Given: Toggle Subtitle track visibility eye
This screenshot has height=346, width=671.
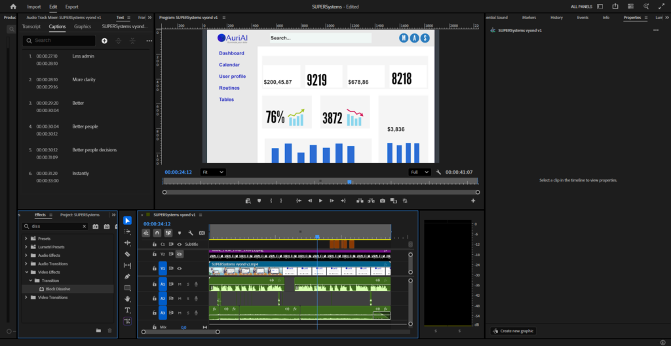Looking at the screenshot, I should tap(180, 244).
